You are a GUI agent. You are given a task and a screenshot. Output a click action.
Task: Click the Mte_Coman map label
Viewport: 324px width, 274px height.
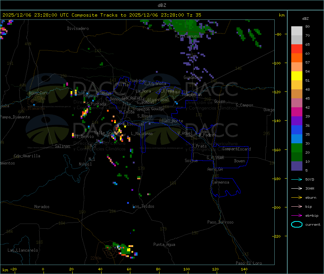192,95
